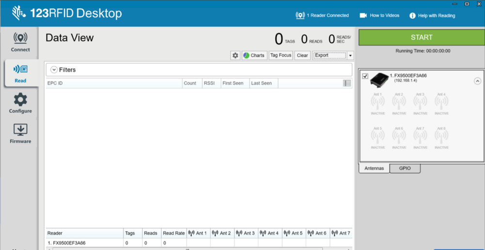Viewport: 485px width, 250px height.
Task: Start reading with the green START button
Action: click(x=421, y=37)
